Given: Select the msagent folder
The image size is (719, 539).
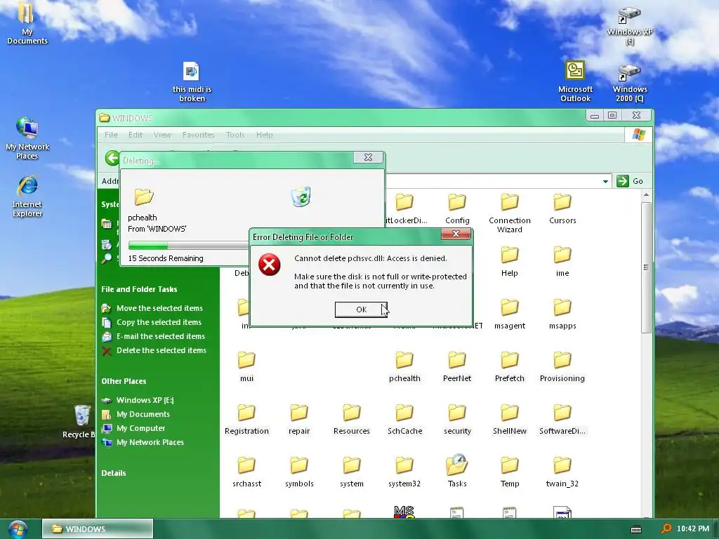Looking at the screenshot, I should click(x=510, y=314).
